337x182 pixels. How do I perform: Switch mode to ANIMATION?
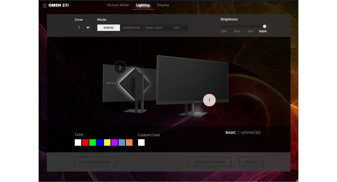coord(131,28)
